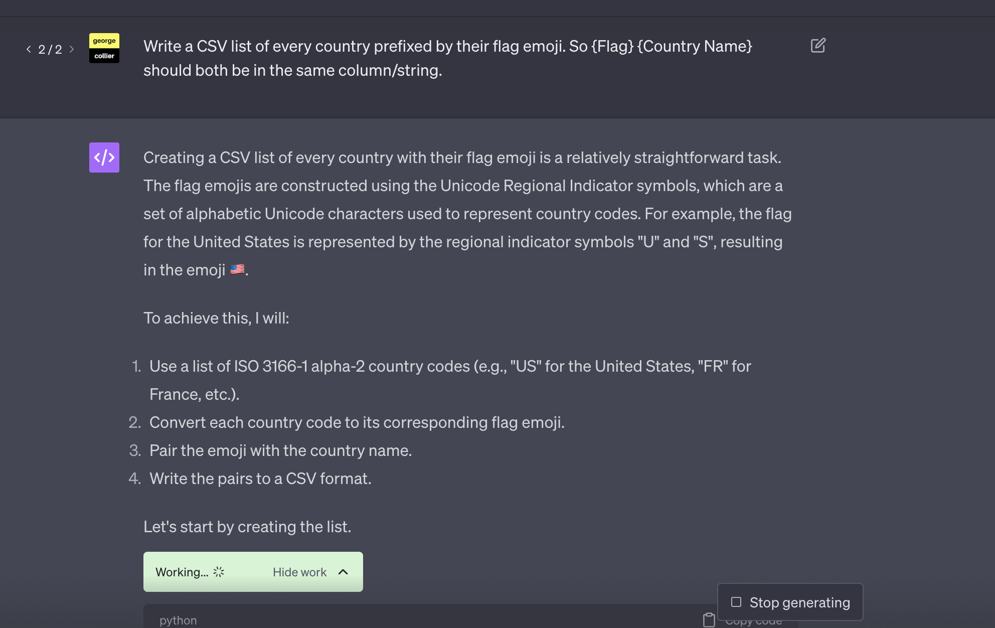Click the user prompt about CSV country list
This screenshot has height=628, width=995.
tap(447, 58)
